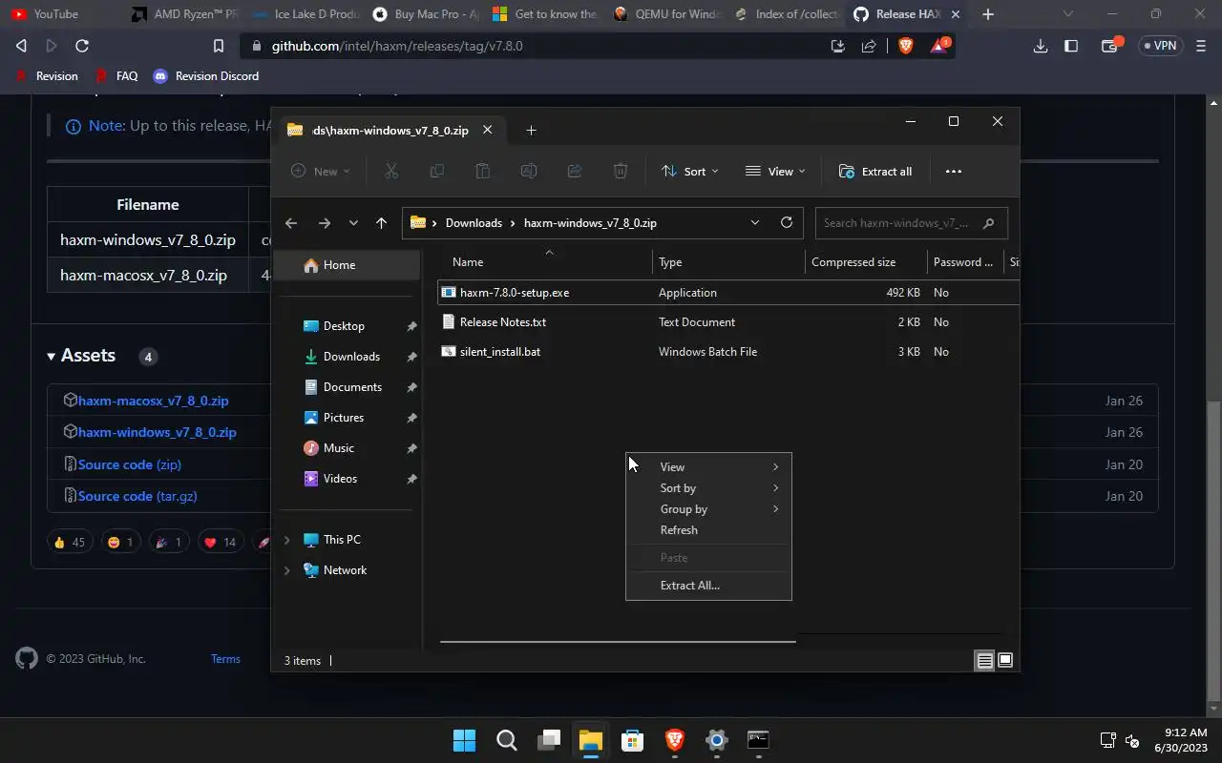Click the Paste icon in Explorer toolbar
The image size is (1222, 763).
point(483,171)
